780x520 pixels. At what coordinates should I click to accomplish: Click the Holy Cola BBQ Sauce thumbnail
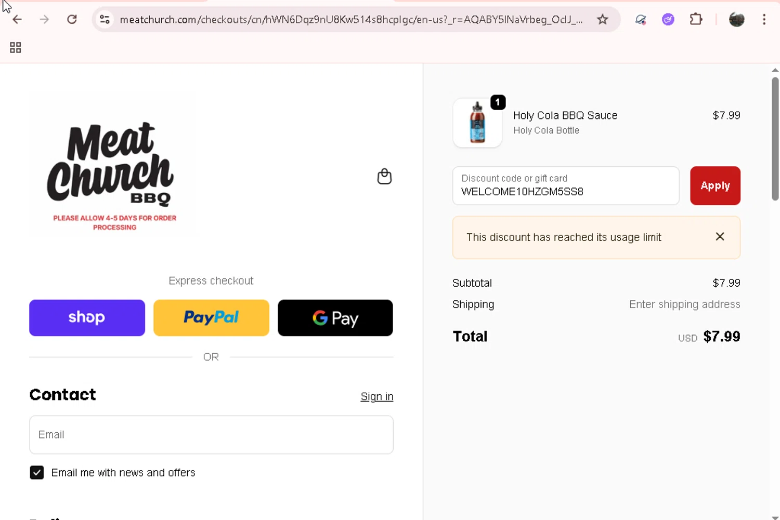[x=477, y=123]
